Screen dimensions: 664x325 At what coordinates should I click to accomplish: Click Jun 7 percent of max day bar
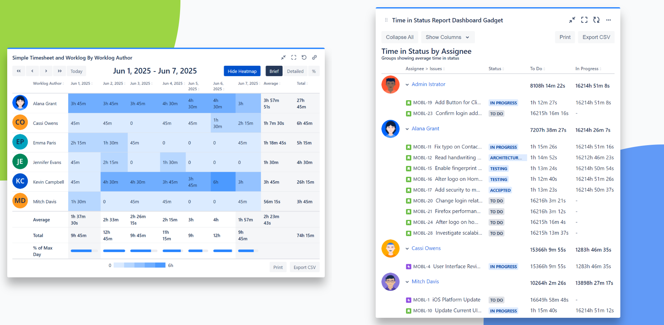tap(248, 251)
